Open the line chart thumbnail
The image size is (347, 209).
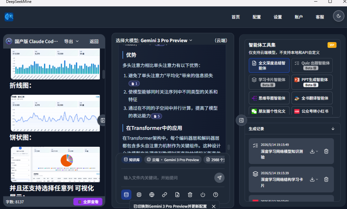tap(55, 113)
